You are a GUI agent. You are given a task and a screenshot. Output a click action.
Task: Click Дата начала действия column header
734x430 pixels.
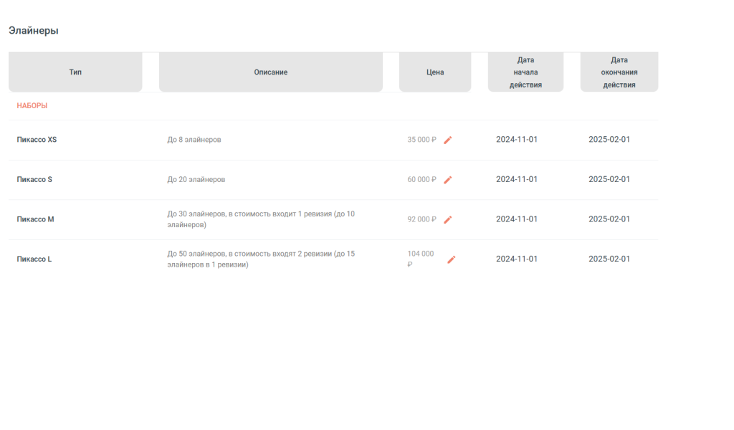point(525,72)
